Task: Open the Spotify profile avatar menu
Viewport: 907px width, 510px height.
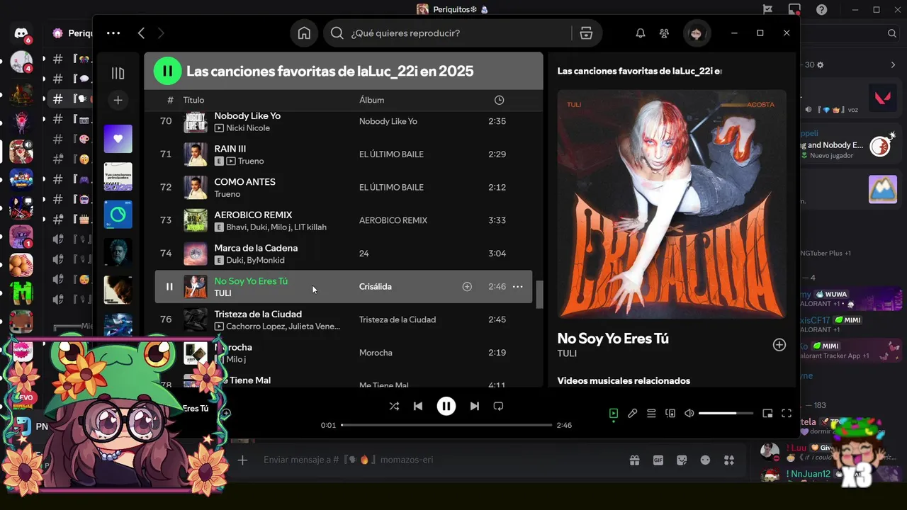Action: pyautogui.click(x=697, y=33)
